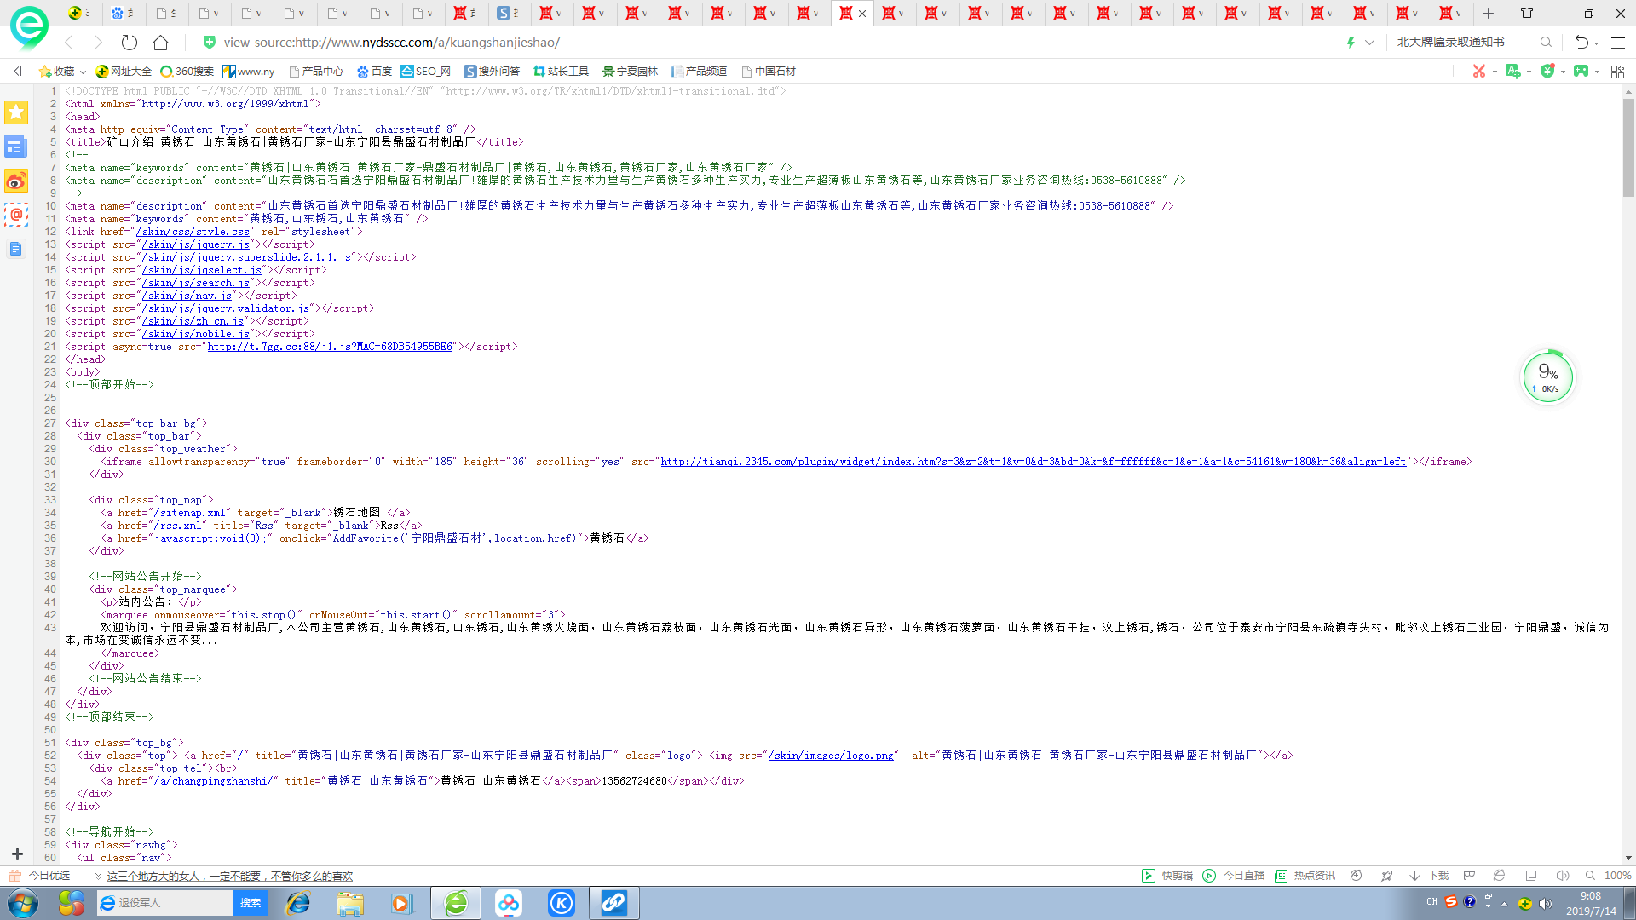Open the Weibo sidebar icon
The image size is (1636, 920).
[16, 181]
